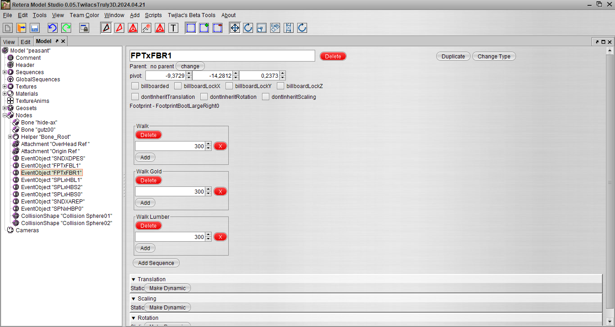615x327 pixels.
Task: Pick the Rotate tool icon
Action: tap(248, 28)
